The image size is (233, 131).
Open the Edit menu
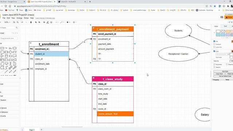(8, 18)
